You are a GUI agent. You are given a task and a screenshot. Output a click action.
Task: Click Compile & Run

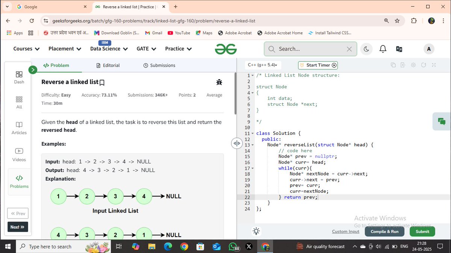[x=384, y=232]
